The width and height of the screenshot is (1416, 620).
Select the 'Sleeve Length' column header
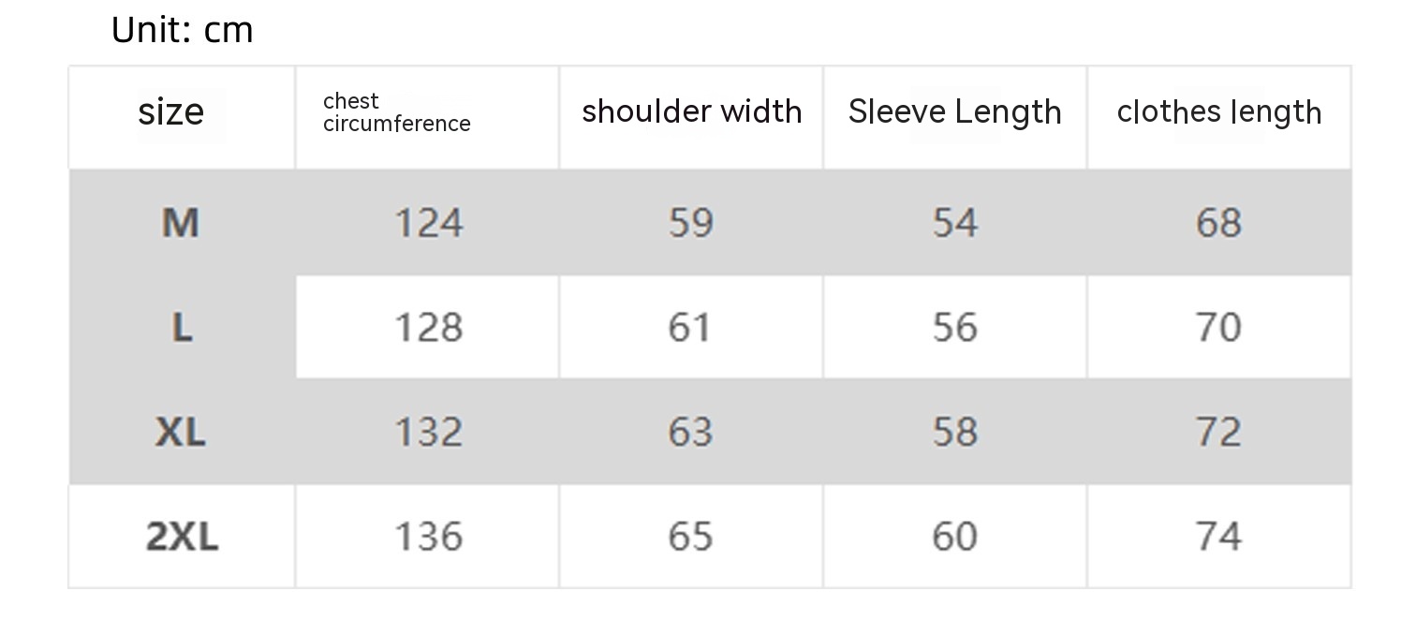click(954, 112)
